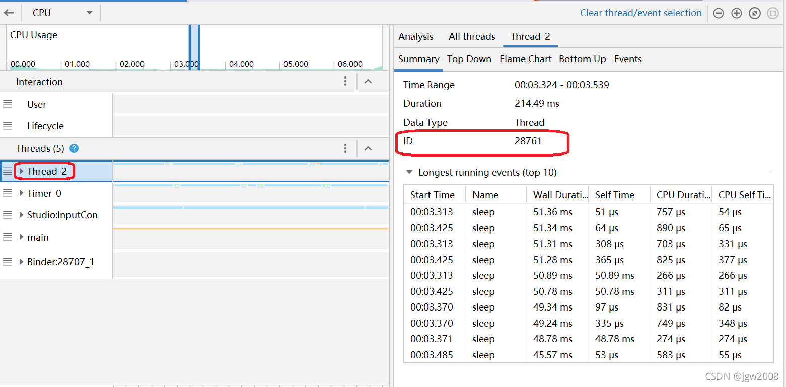Collapse Longest running events section
The width and height of the screenshot is (786, 387).
point(409,173)
